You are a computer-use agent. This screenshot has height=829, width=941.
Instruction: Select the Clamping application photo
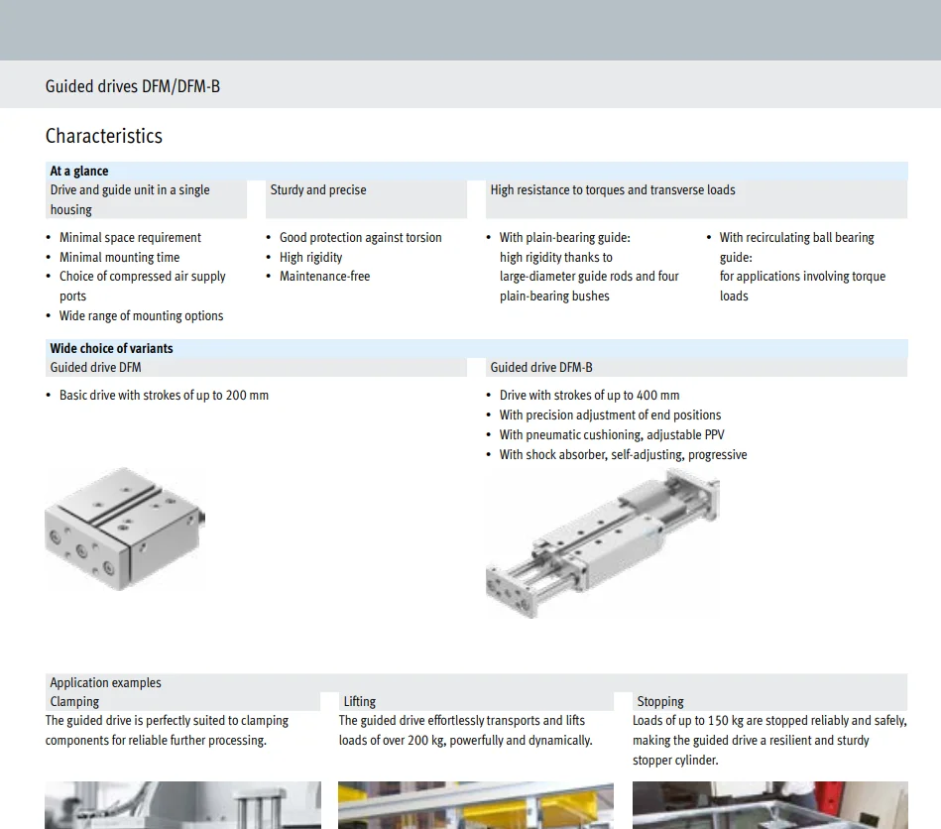coord(182,804)
